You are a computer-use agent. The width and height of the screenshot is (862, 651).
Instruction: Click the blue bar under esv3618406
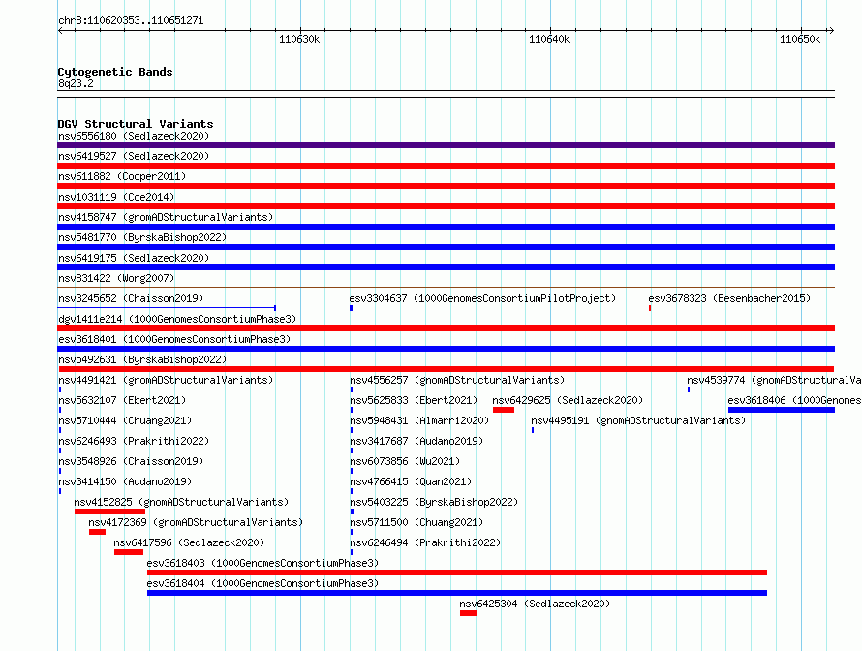(x=782, y=410)
